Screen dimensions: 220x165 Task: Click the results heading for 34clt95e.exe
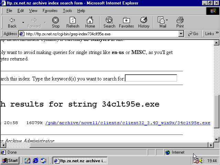80,104
